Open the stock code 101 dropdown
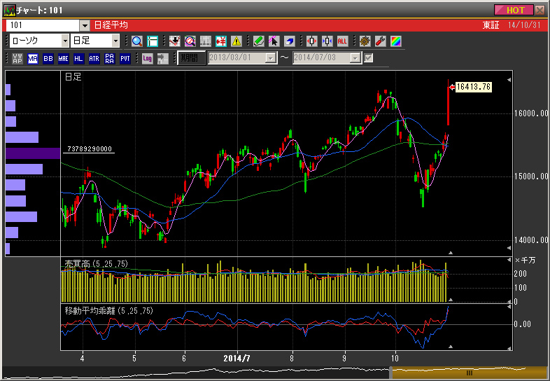Image resolution: width=550 pixels, height=381 pixels. pos(85,25)
